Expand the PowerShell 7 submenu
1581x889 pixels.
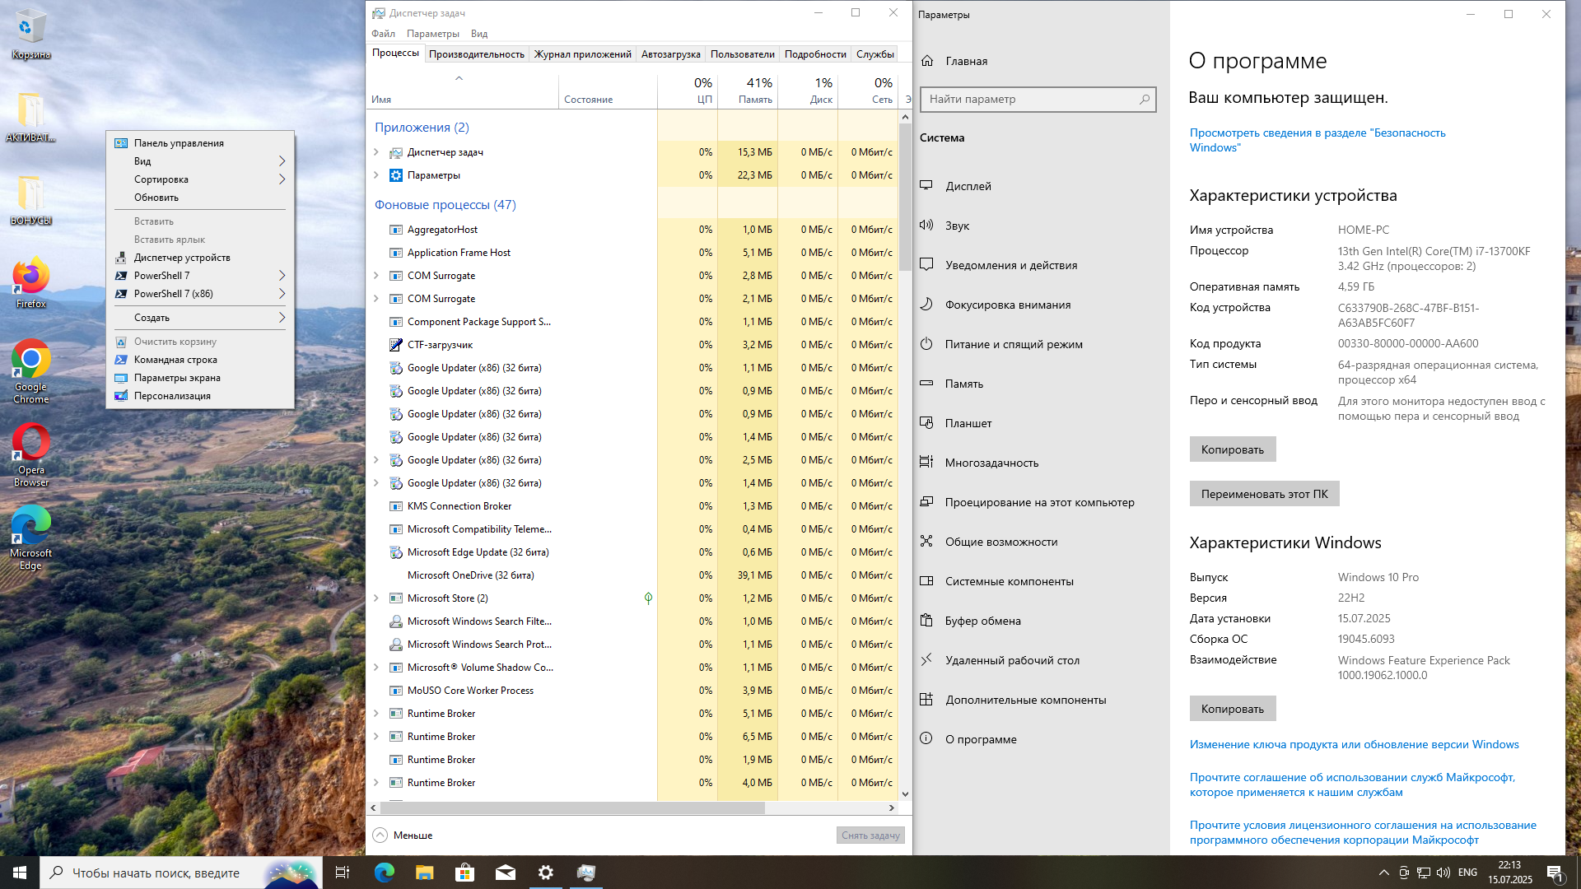click(282, 276)
